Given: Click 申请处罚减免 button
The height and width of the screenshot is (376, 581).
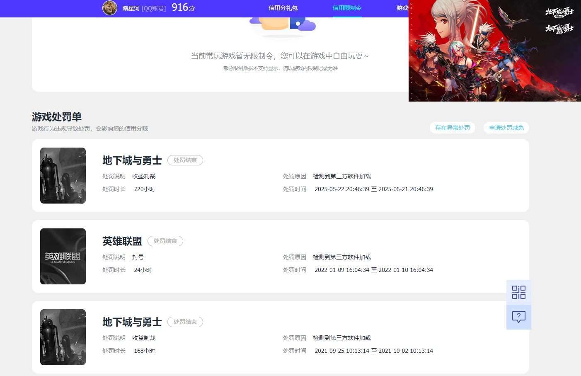Looking at the screenshot, I should pos(506,128).
